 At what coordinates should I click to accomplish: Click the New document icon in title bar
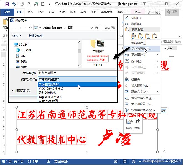tap(29, 4)
